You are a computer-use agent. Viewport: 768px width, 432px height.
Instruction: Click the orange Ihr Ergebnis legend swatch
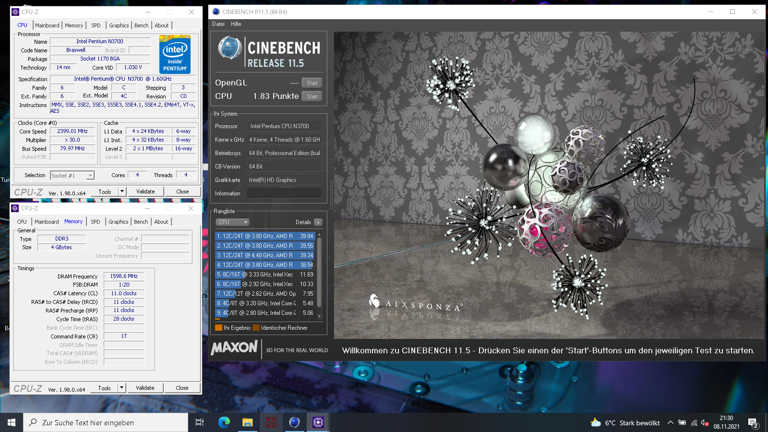[219, 328]
